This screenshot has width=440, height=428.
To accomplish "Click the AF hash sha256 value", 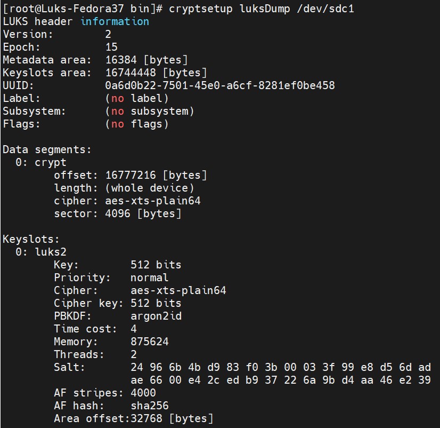I will 150,406.
